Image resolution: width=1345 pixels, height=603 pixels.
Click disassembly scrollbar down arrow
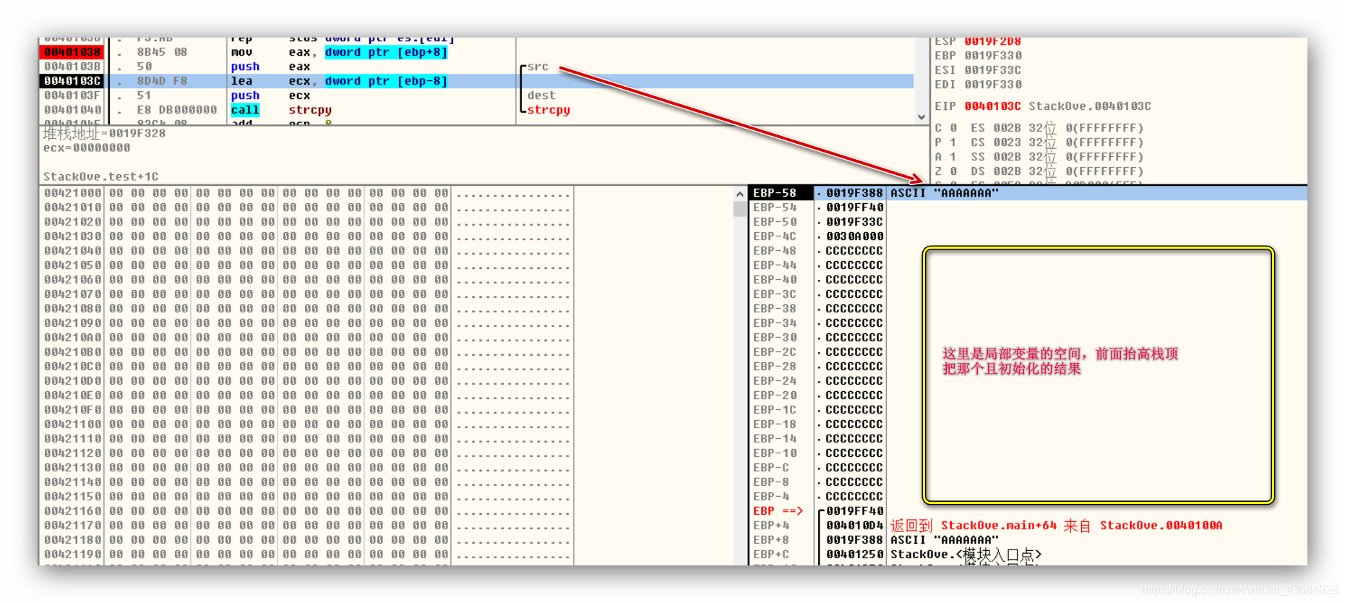pos(921,116)
